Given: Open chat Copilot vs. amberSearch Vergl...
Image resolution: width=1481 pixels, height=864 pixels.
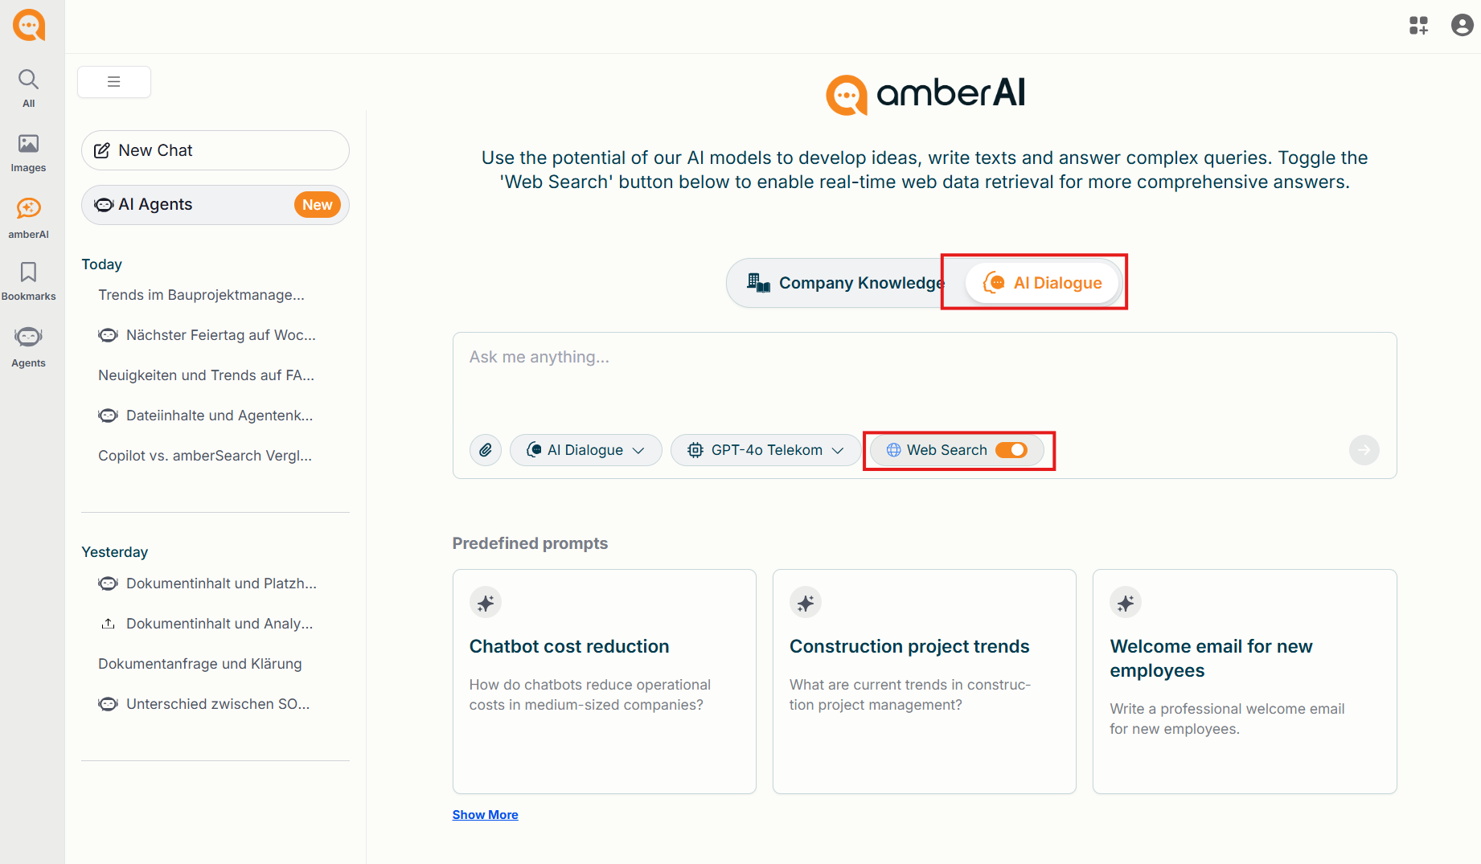Looking at the screenshot, I should point(205,456).
